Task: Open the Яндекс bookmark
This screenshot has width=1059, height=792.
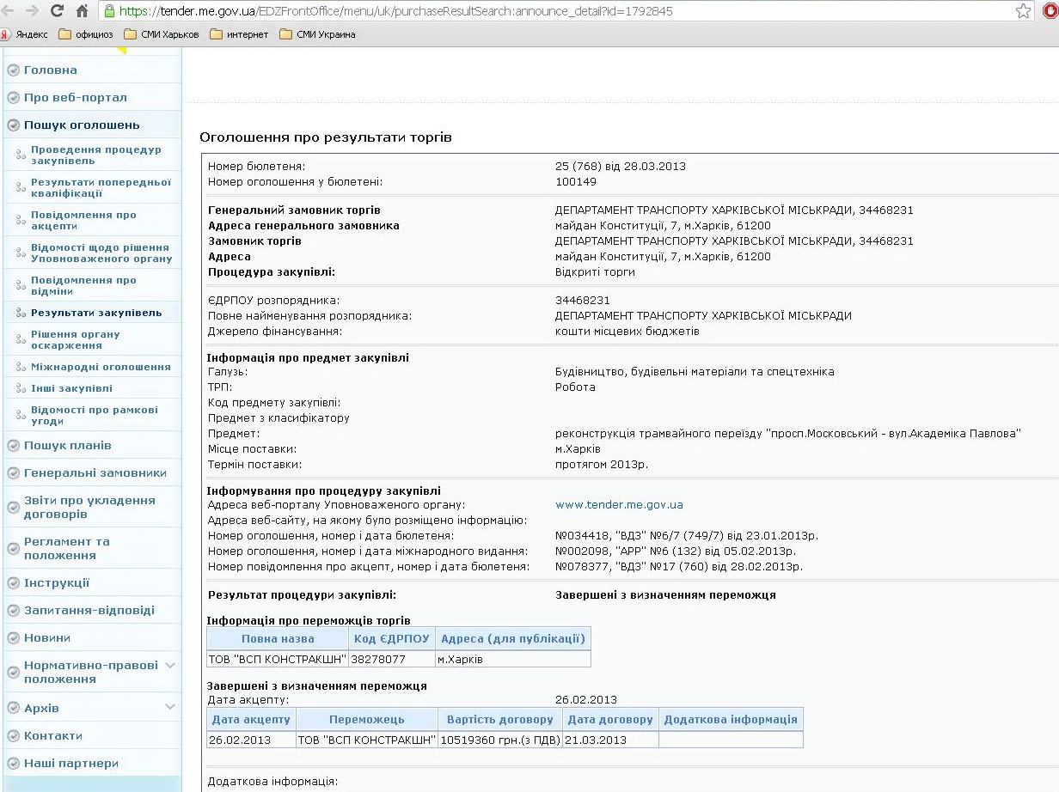Action: coord(25,34)
